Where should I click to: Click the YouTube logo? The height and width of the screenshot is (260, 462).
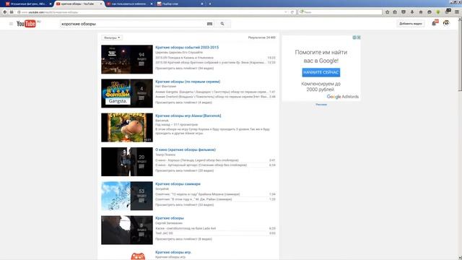point(26,24)
